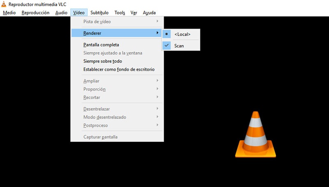Expand the Proporción submenu

coord(117,89)
